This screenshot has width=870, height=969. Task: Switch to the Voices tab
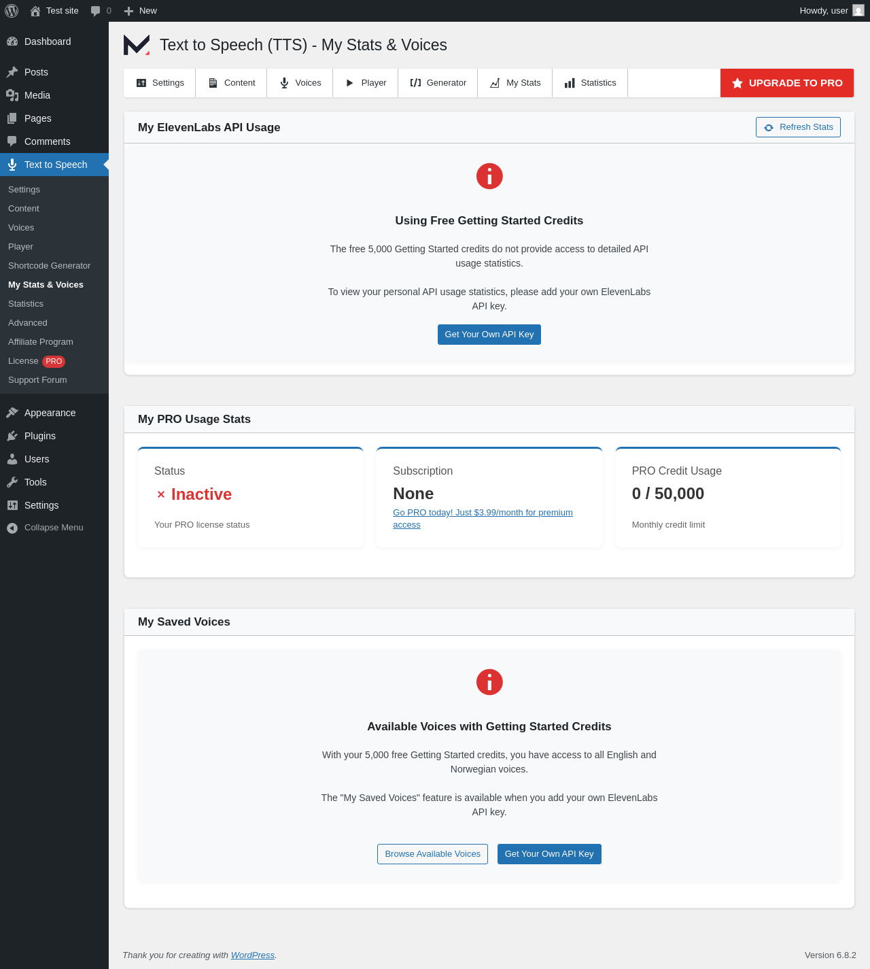click(300, 83)
